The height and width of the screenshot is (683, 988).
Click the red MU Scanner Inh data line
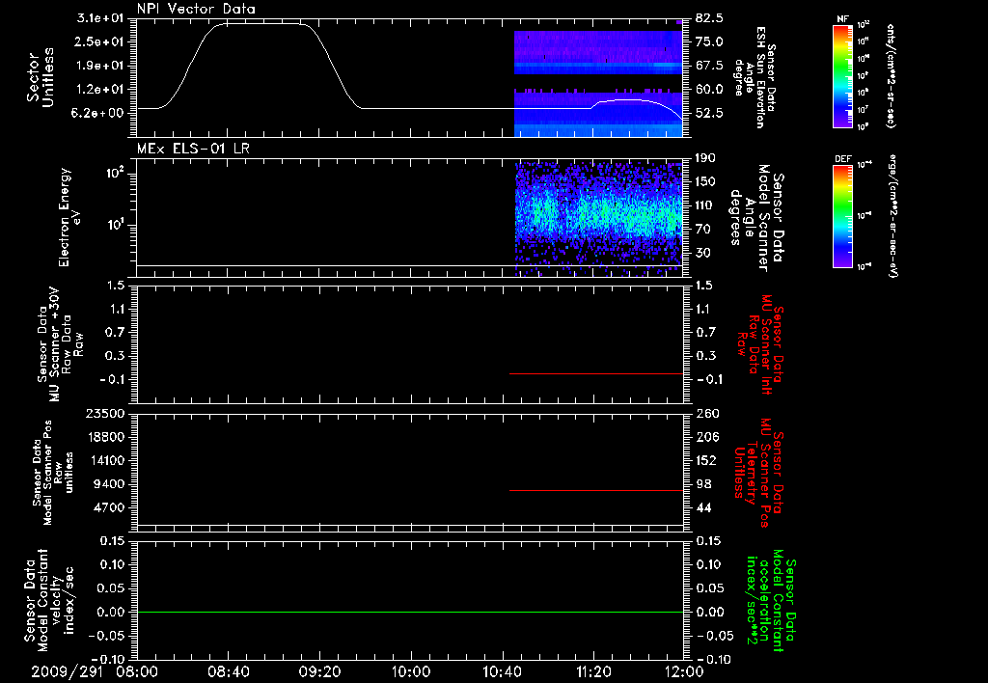[x=596, y=373]
